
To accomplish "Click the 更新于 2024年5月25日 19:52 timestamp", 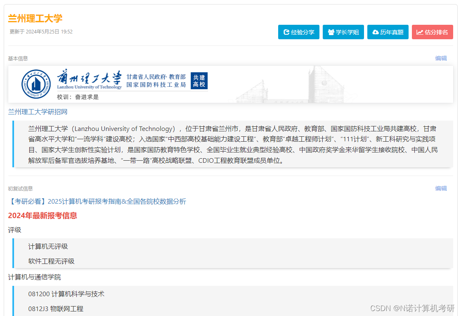I will coord(41,32).
